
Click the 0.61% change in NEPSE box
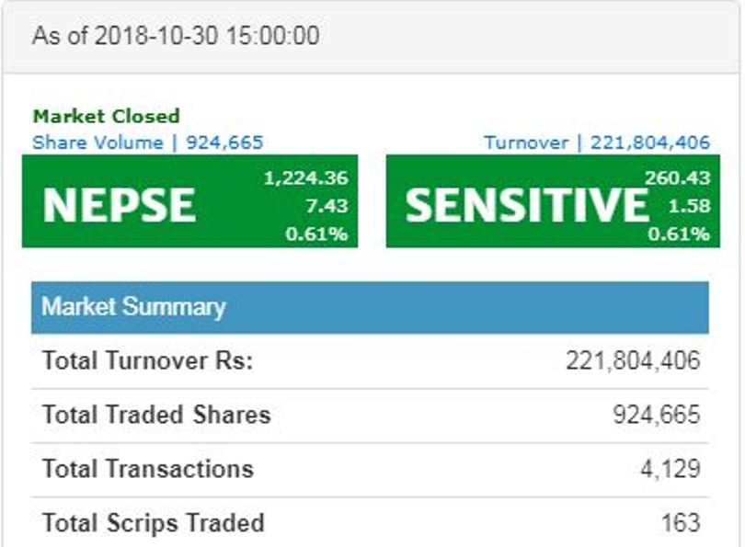[x=316, y=234]
